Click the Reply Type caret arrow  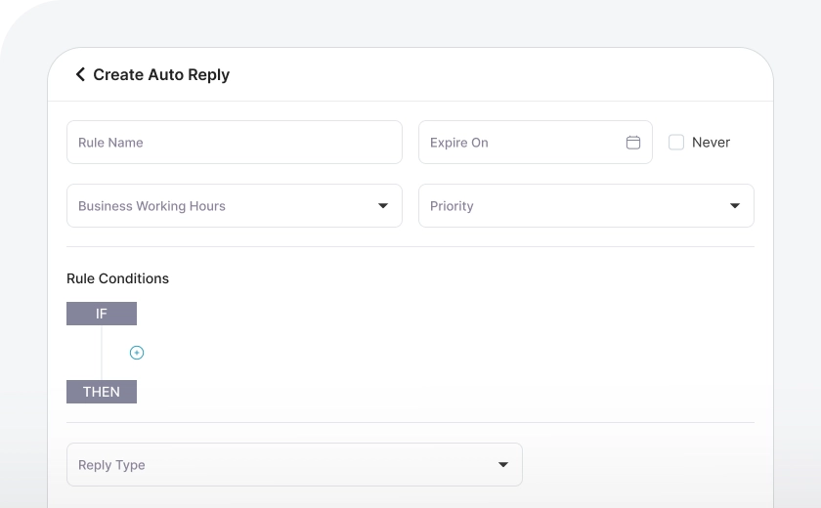tap(503, 465)
